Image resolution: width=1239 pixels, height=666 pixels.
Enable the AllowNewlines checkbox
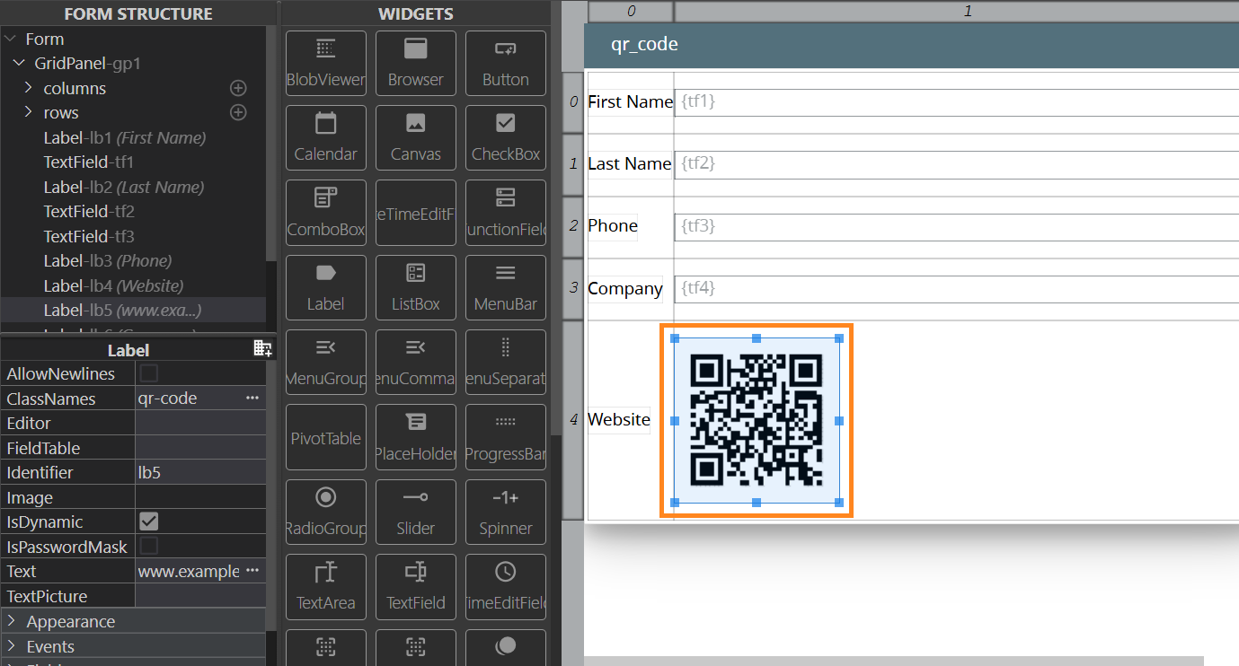pyautogui.click(x=149, y=373)
